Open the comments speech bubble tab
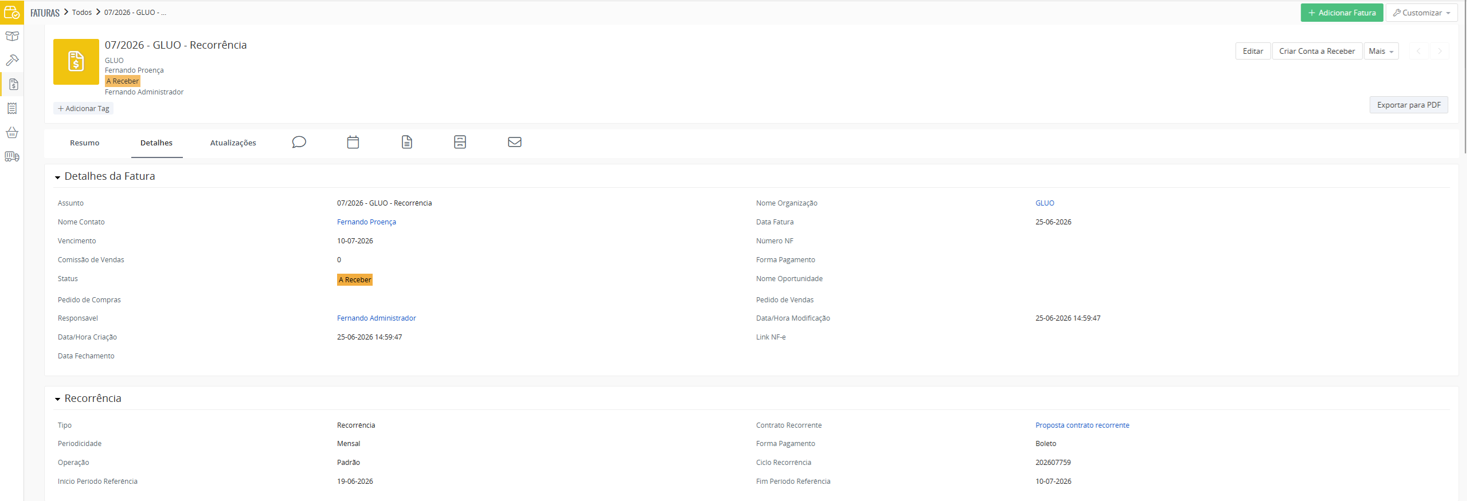Screen dimensions: 1467x501 coord(299,142)
